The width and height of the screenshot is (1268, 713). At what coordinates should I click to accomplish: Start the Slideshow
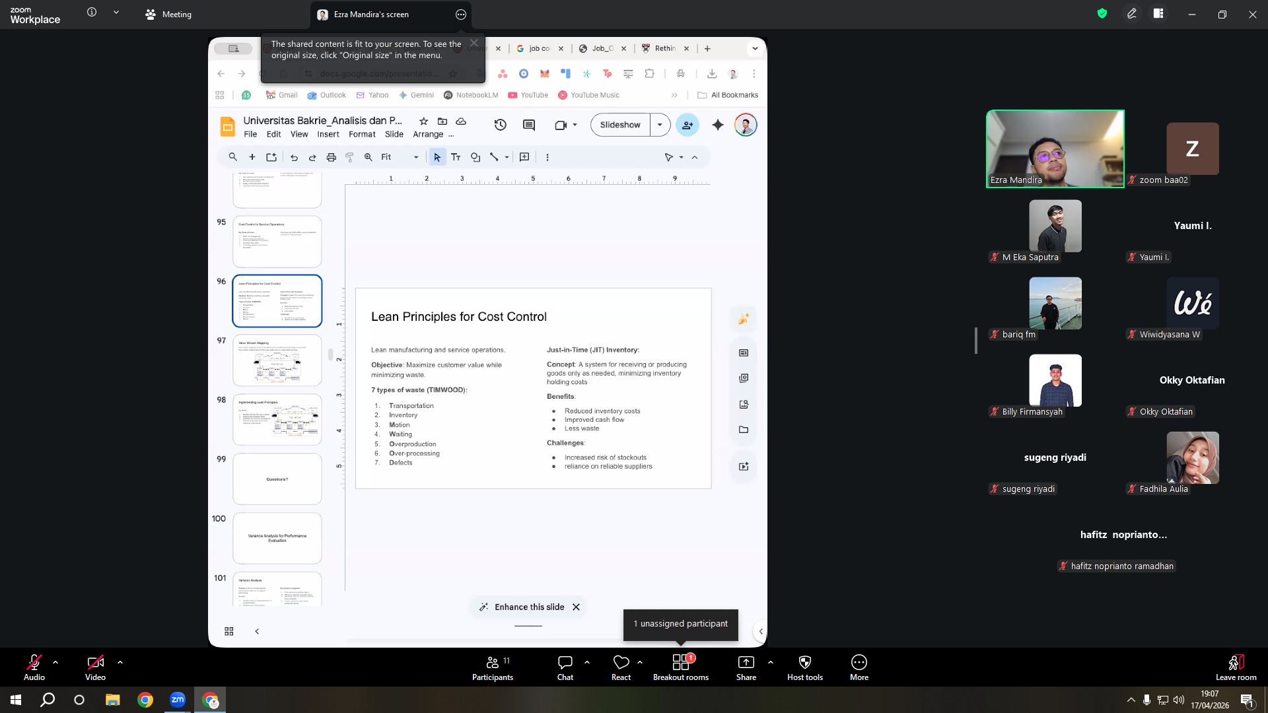click(x=620, y=125)
